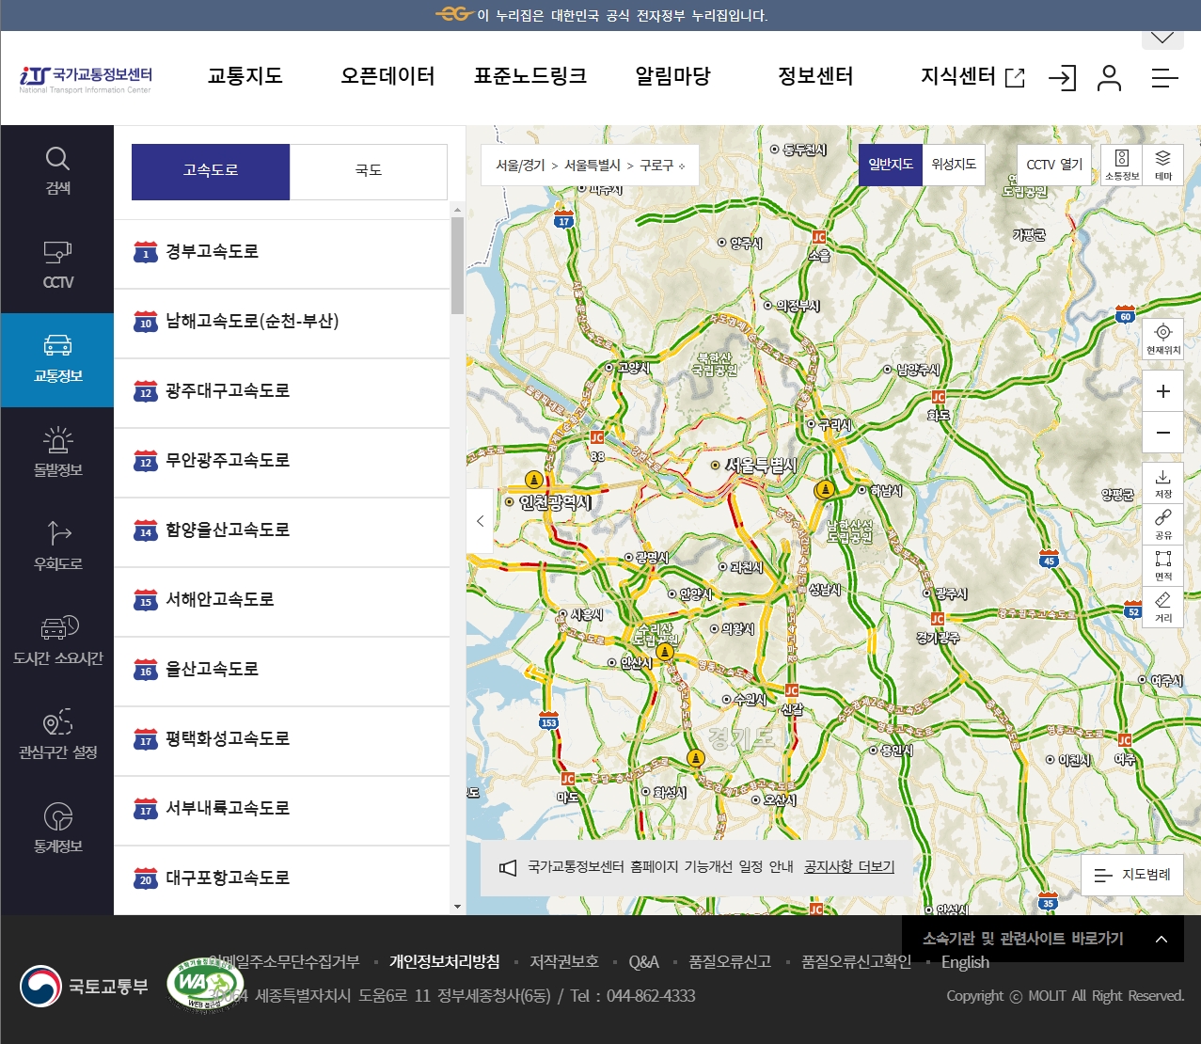Select the 고속도로 tab
This screenshot has height=1044, width=1201.
[211, 171]
